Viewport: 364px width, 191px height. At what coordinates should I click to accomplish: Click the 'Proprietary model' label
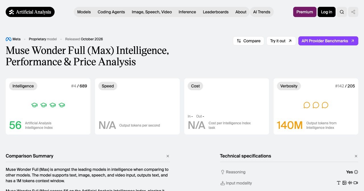[43, 39]
